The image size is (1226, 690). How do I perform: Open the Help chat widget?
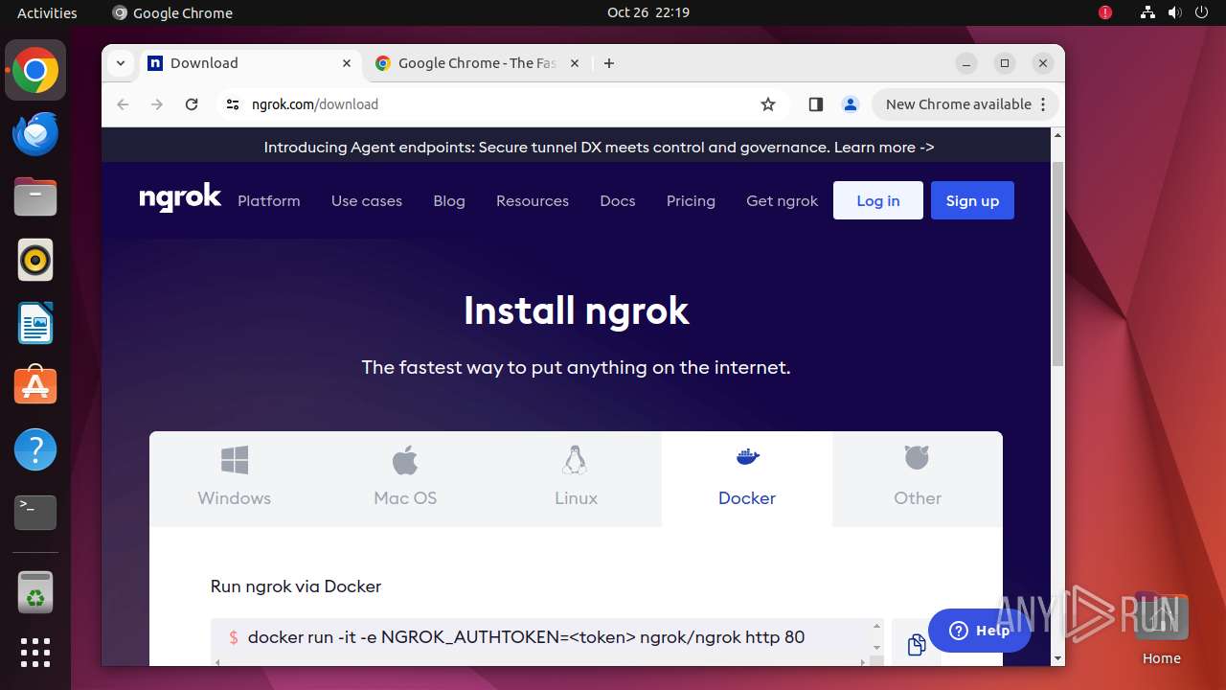click(x=979, y=630)
